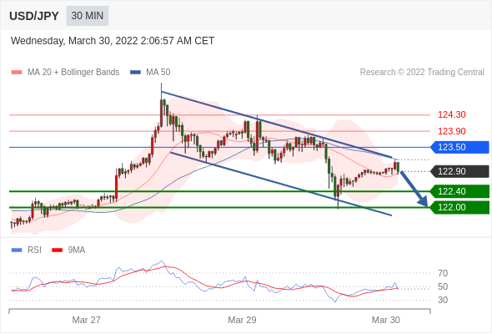Click the MA 20 + Bollinger Bands swatch
The image size is (492, 334).
[17, 73]
